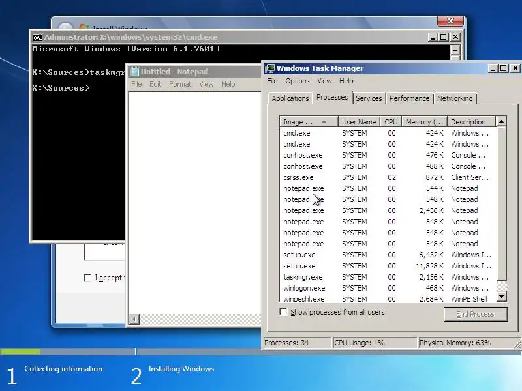Click the X:\Sources> command prompt line
The image size is (522, 391).
(61, 88)
